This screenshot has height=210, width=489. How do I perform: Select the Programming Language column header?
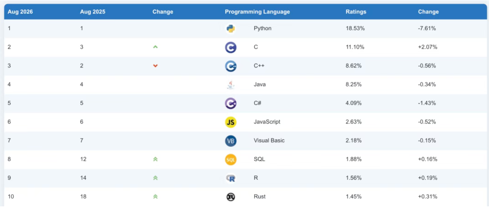[257, 12]
